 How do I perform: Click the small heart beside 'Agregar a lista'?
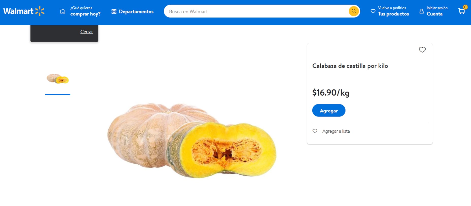[315, 131]
